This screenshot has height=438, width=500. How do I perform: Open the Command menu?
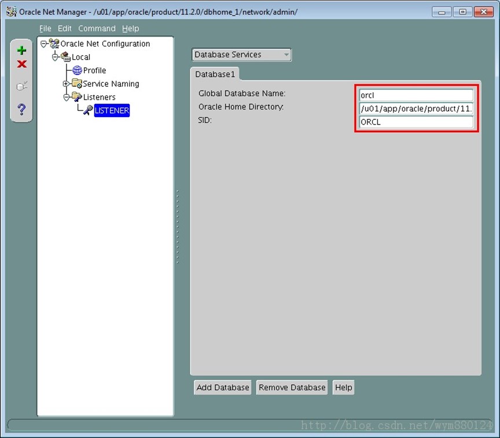pyautogui.click(x=97, y=28)
